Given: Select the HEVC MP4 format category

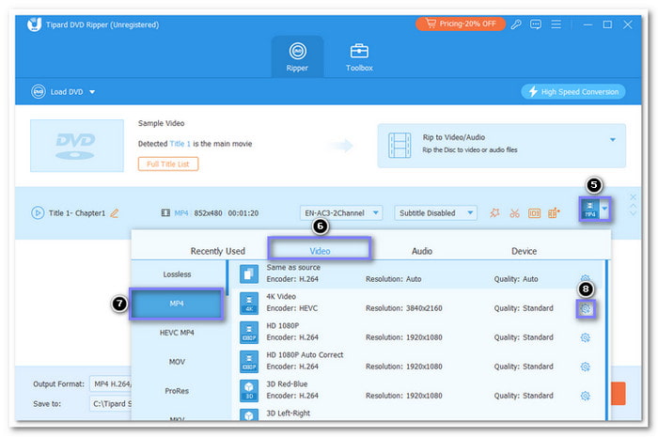Looking at the screenshot, I should (x=177, y=333).
